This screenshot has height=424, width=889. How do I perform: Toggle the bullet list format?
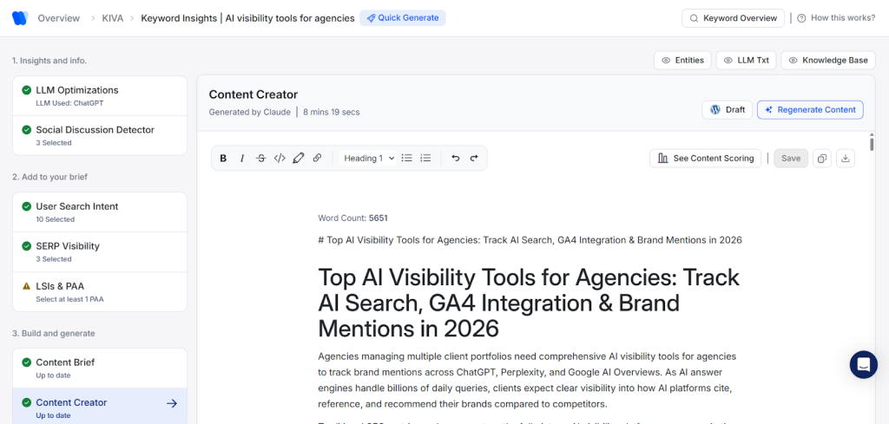tap(406, 159)
